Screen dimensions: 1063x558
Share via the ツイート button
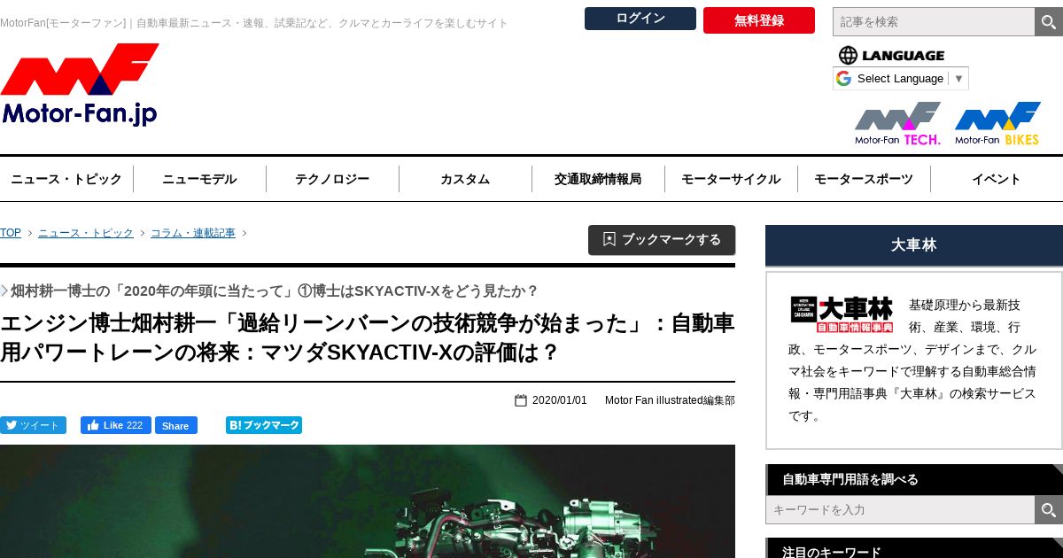[x=33, y=425]
